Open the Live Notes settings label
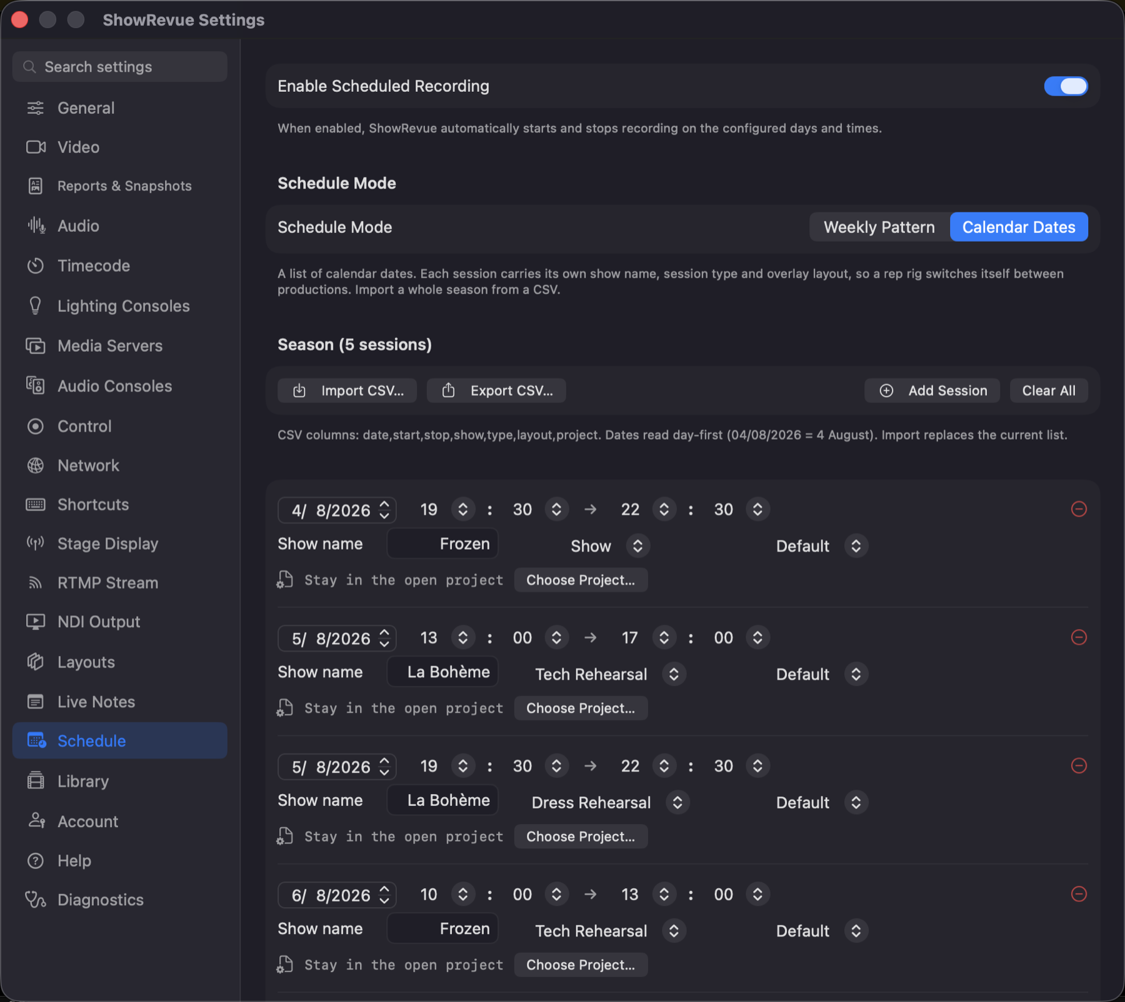This screenshot has width=1125, height=1002. point(96,702)
